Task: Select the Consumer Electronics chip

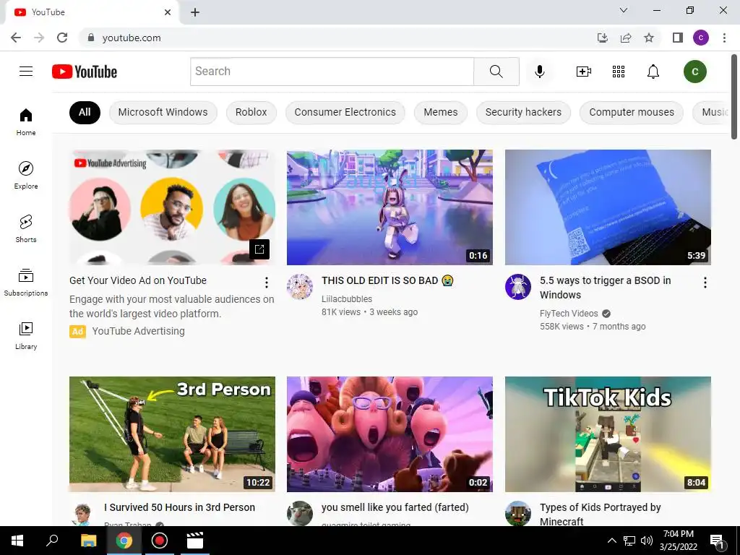Action: [345, 112]
